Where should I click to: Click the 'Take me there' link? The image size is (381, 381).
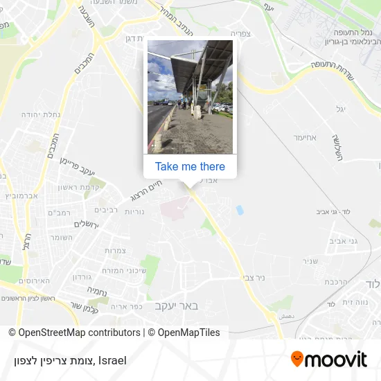coord(190,167)
